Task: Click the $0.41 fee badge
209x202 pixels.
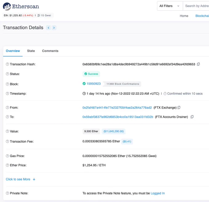Action: click(127, 141)
